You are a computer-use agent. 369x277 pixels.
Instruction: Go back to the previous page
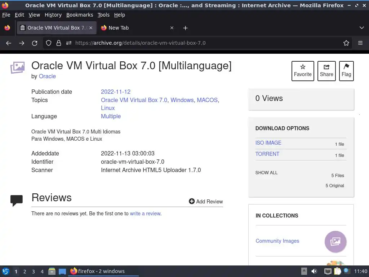(9, 43)
